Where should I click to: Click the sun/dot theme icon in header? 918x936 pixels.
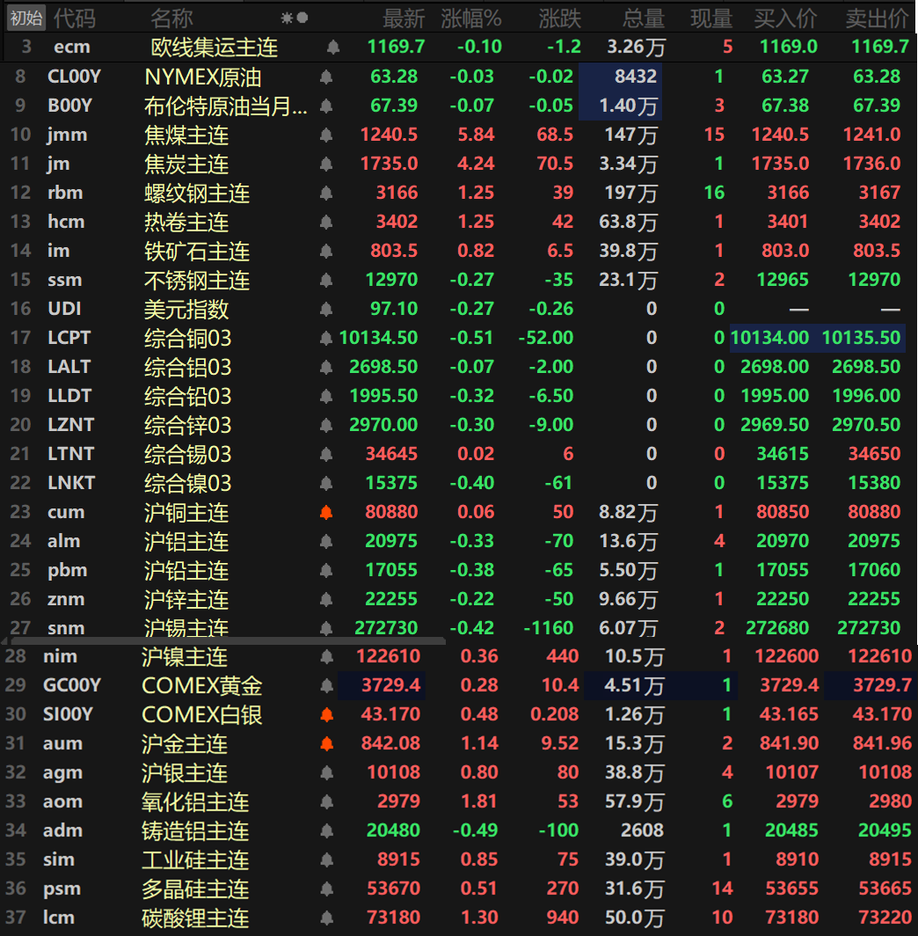[295, 18]
